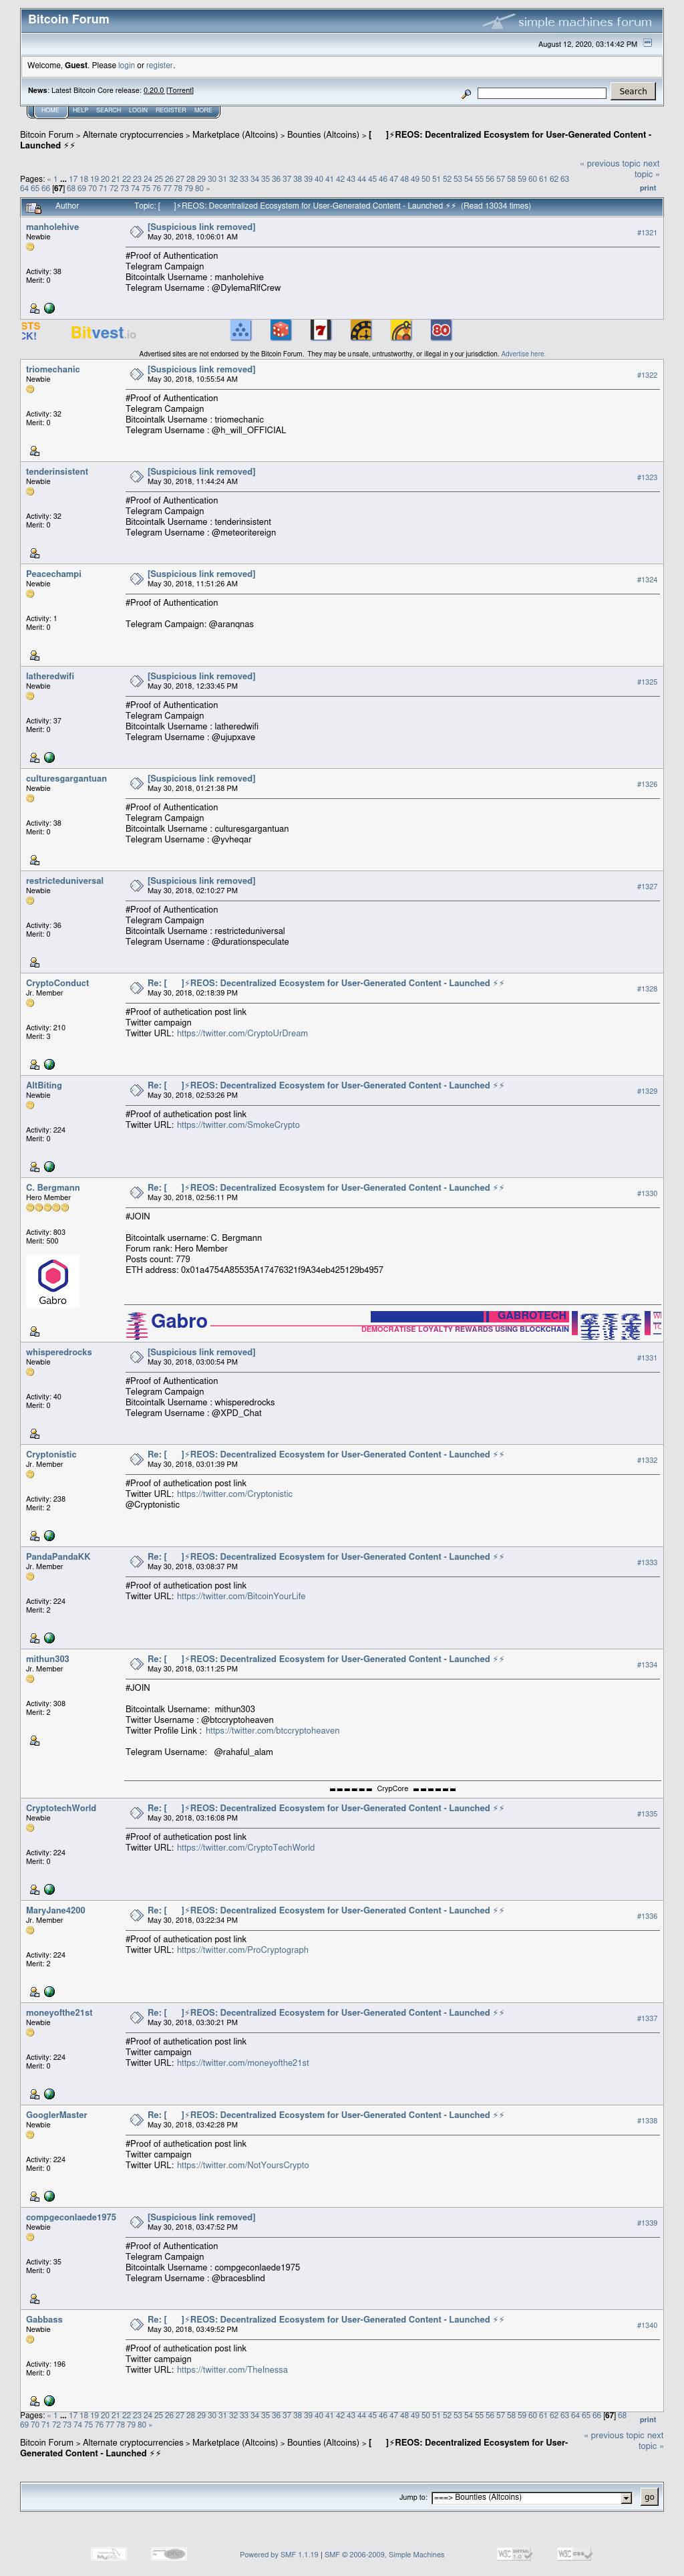684x2576 pixels.
Task: Click the Bitvest roulette wheel icon
Action: [361, 330]
